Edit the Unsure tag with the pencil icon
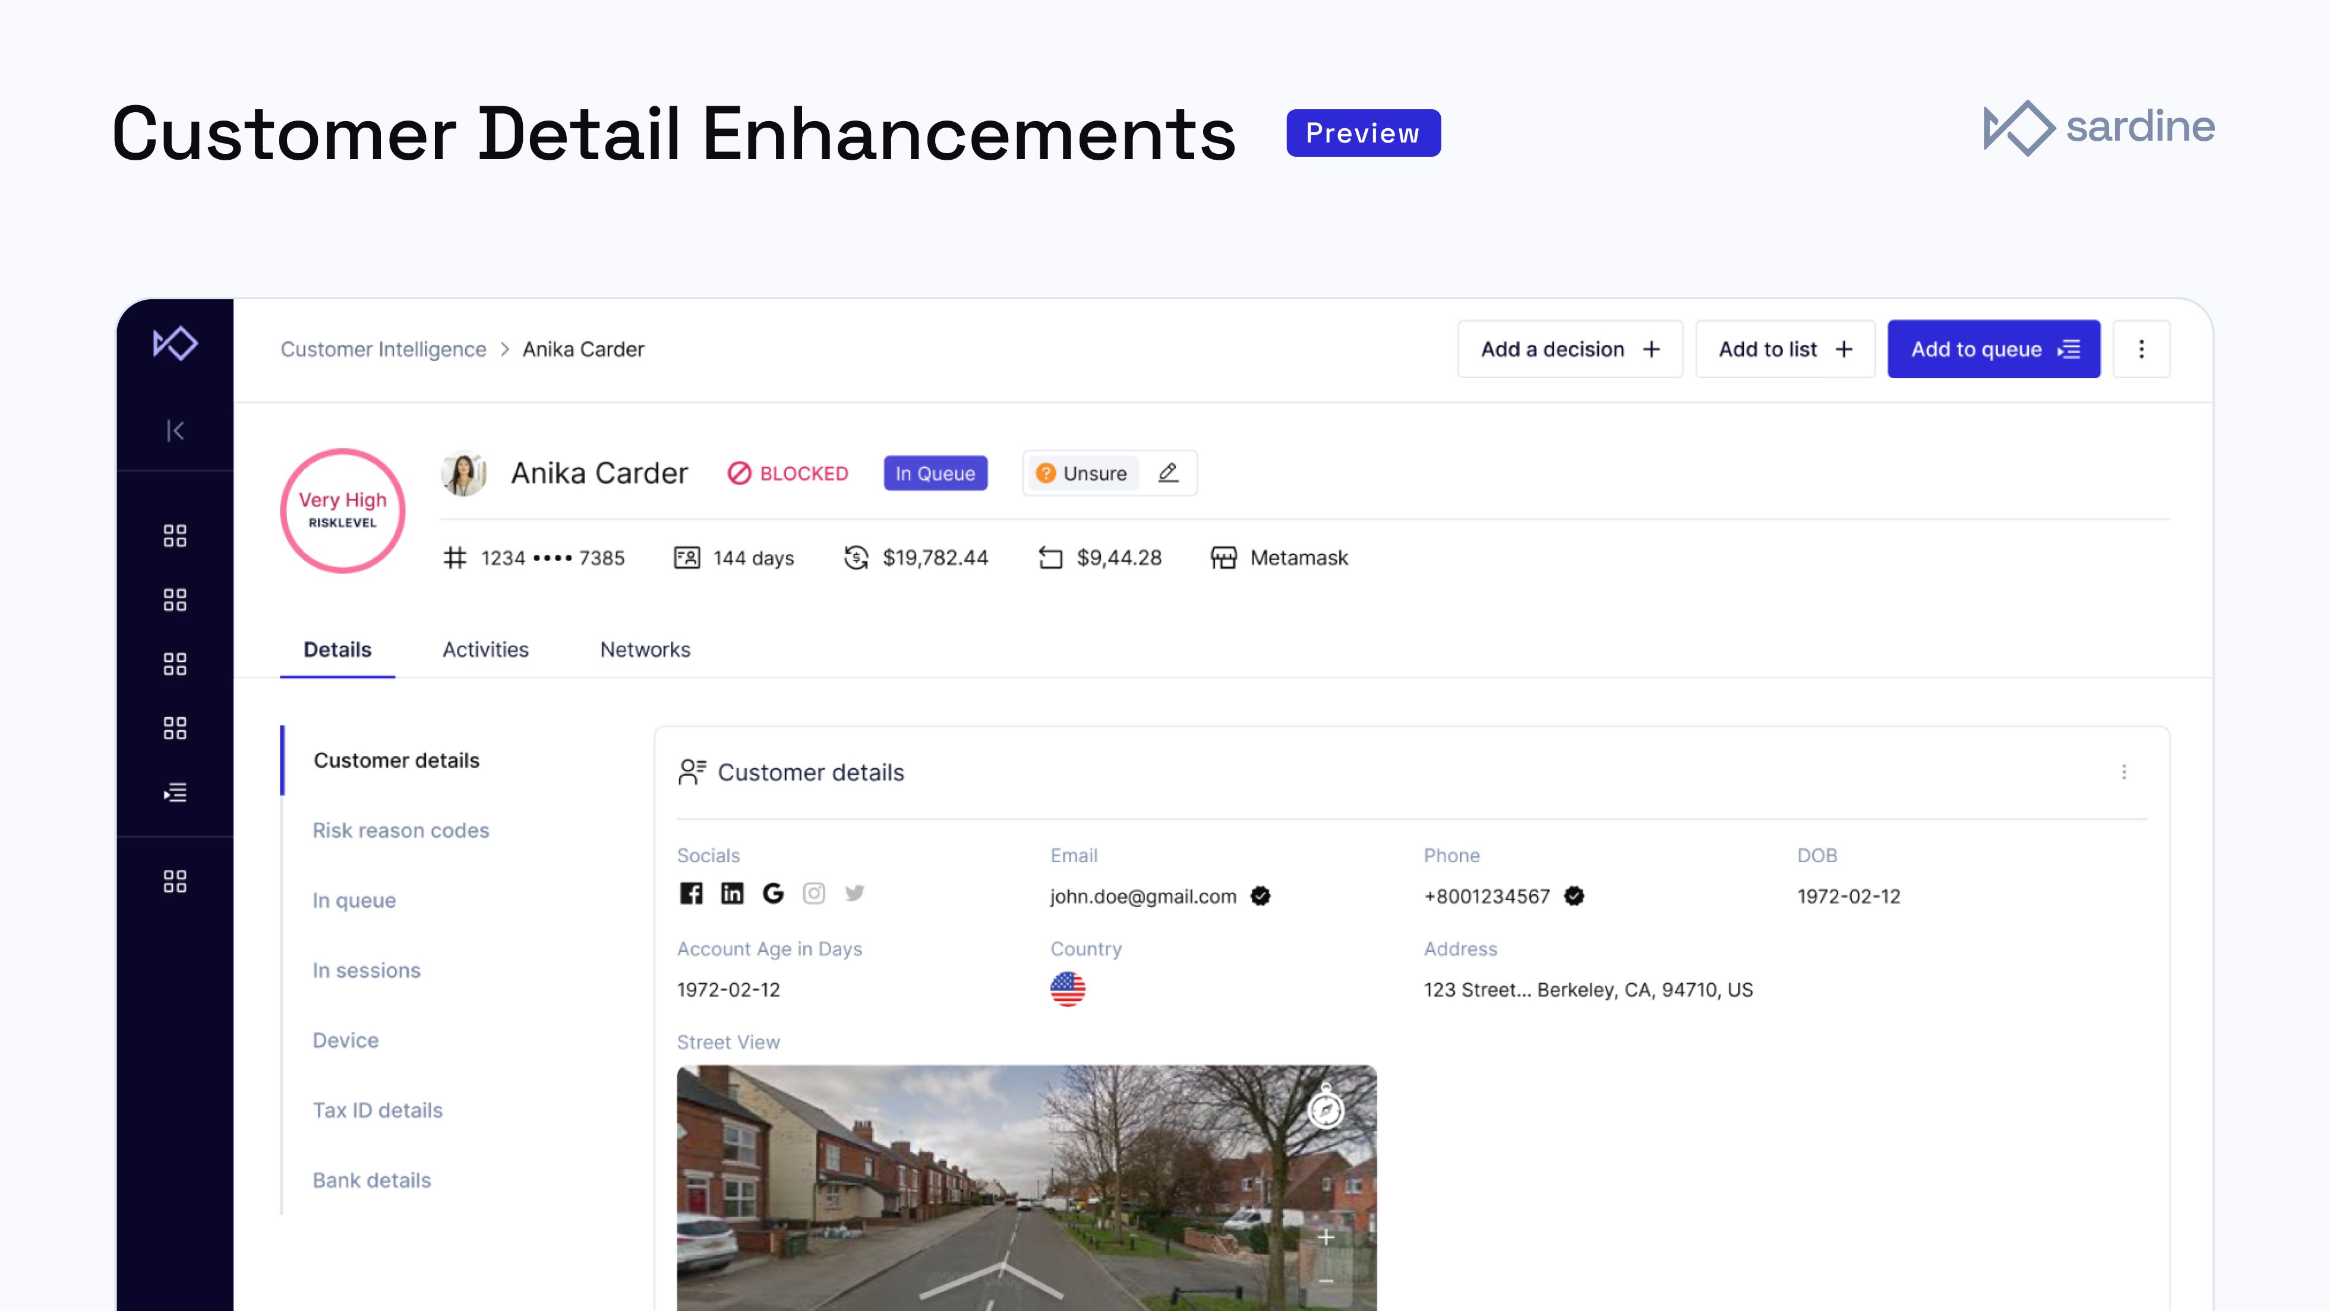This screenshot has height=1311, width=2329. click(1168, 473)
